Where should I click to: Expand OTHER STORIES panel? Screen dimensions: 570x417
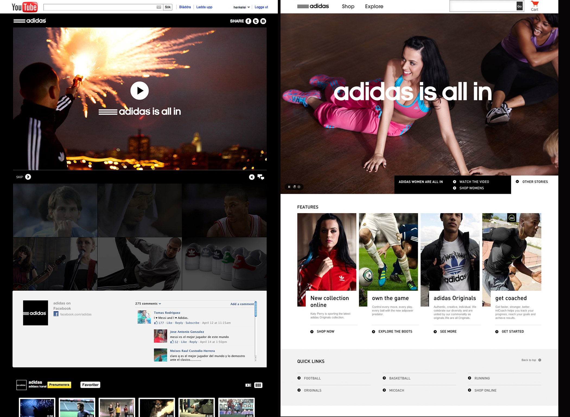[531, 182]
